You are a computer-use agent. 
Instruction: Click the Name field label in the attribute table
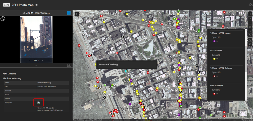click(7, 83)
